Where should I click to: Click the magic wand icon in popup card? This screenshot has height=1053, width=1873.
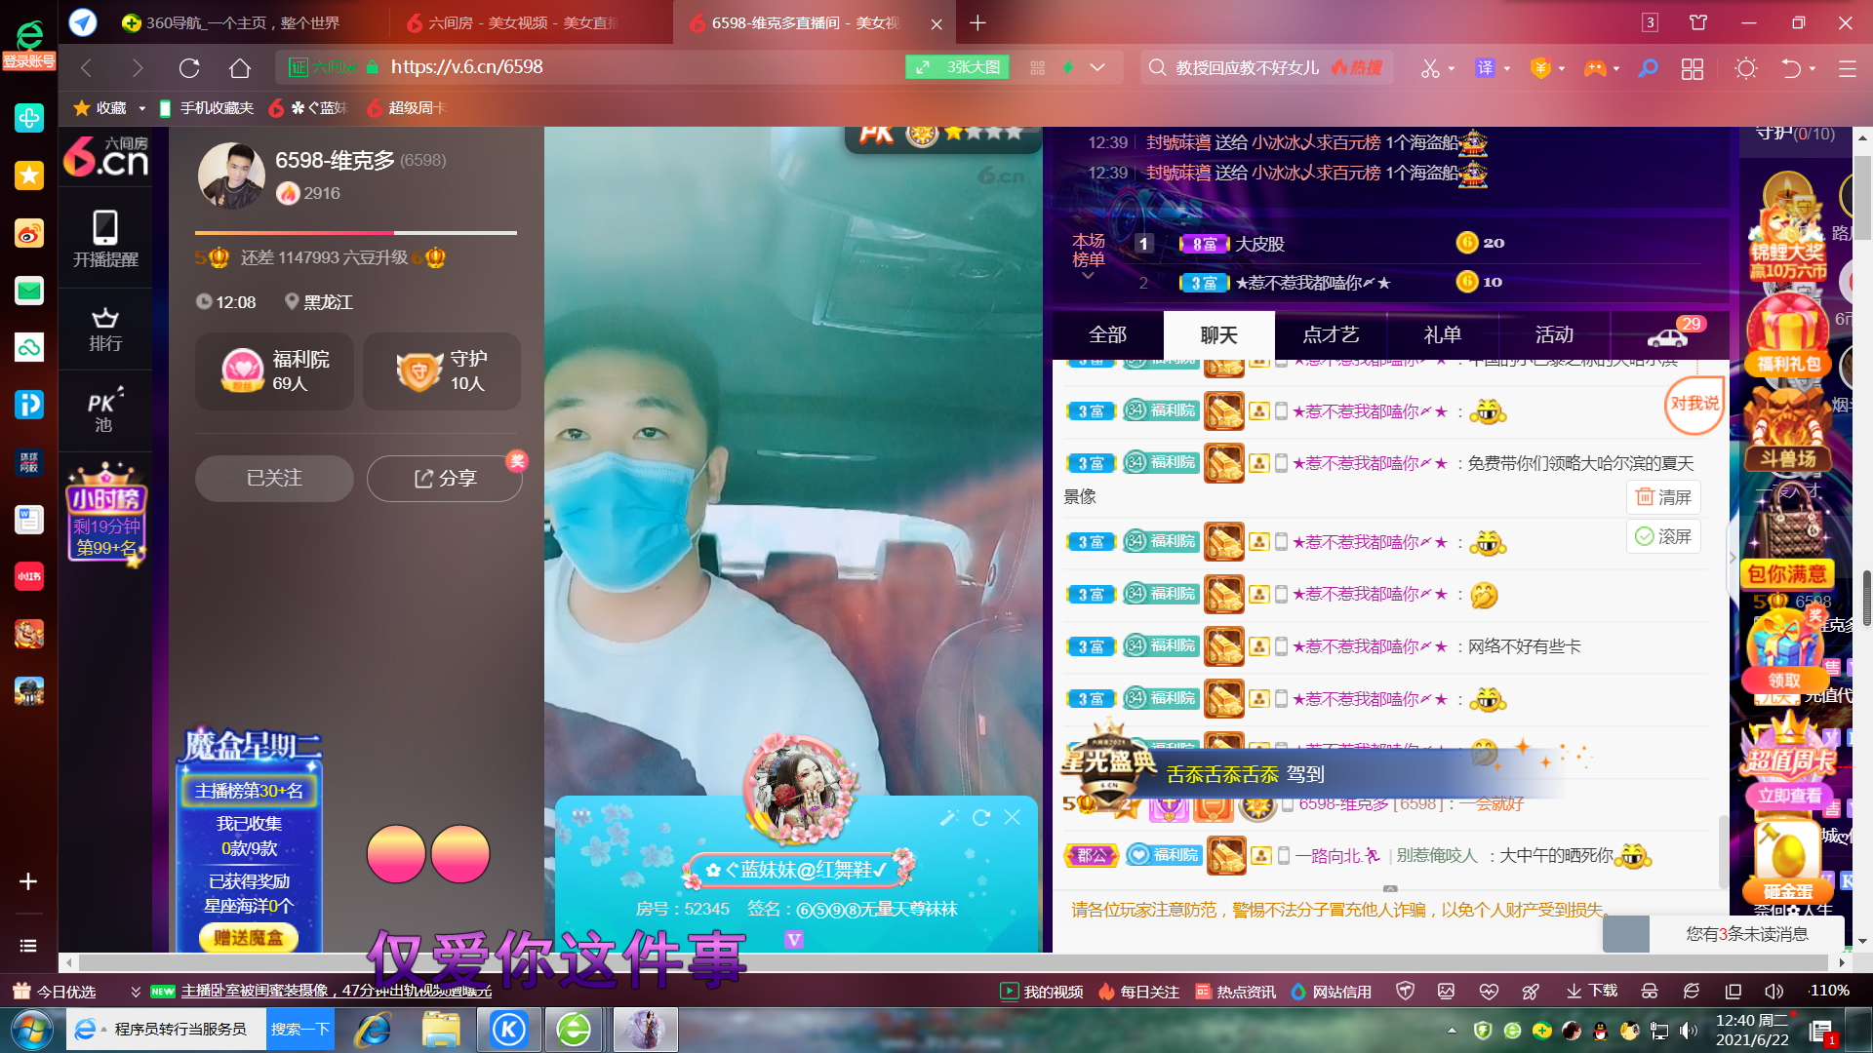(x=948, y=817)
